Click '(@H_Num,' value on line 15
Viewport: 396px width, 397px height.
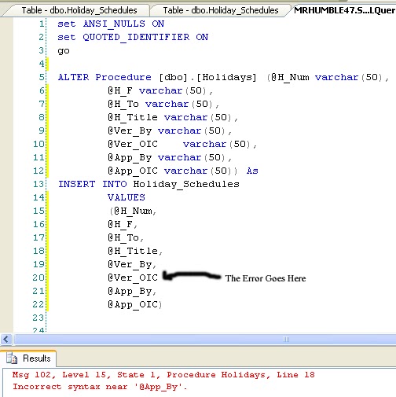click(133, 211)
